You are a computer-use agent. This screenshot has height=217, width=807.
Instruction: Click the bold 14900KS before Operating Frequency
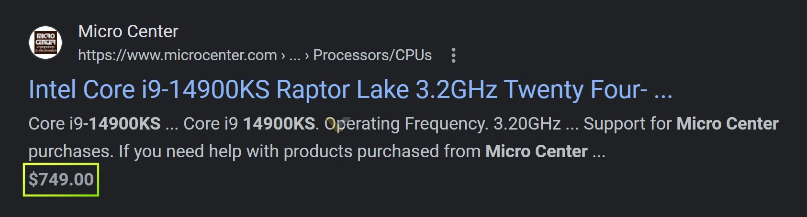(279, 124)
